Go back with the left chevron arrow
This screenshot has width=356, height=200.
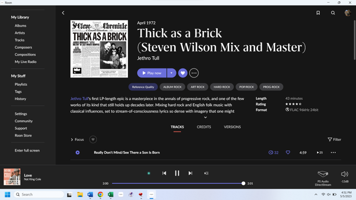tap(63, 13)
